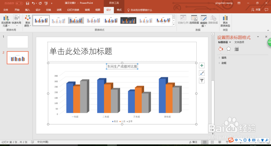Click the green plus Chart Elements button
Image resolution: width=271 pixels, height=146 pixels.
coord(202,66)
